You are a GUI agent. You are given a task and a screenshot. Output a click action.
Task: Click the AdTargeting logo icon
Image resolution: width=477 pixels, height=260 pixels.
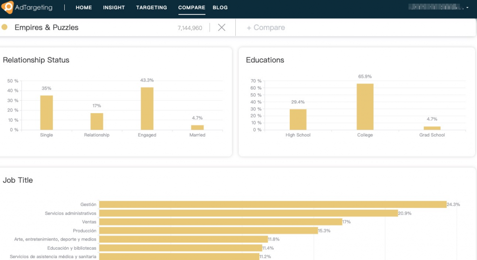[7, 7]
